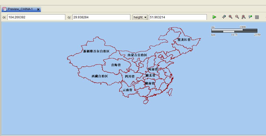Run the map preview with the green arrow
The width and height of the screenshot is (266, 136).
click(x=214, y=17)
